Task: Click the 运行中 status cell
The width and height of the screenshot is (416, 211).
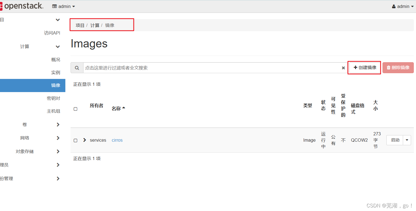Action: 323,140
